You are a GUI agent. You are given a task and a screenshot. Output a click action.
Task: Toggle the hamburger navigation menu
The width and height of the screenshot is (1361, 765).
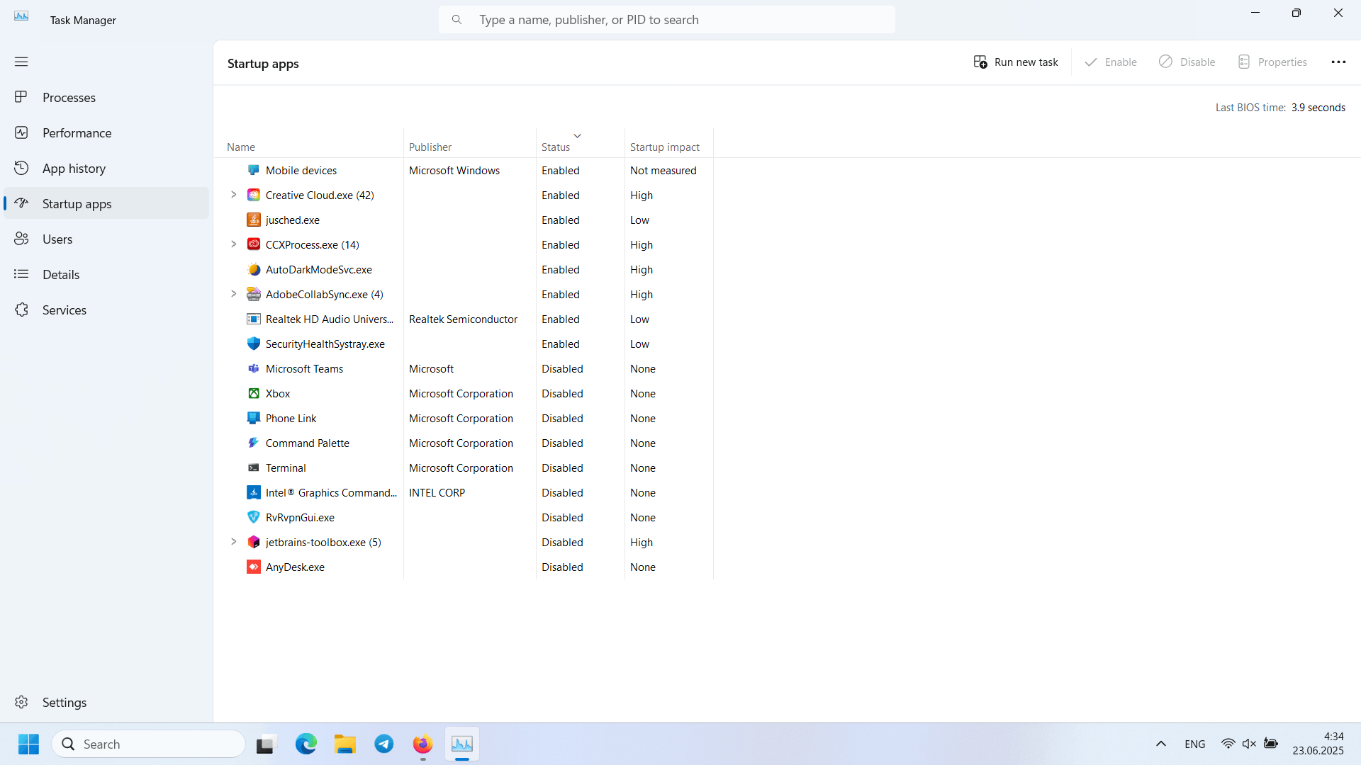click(x=21, y=62)
